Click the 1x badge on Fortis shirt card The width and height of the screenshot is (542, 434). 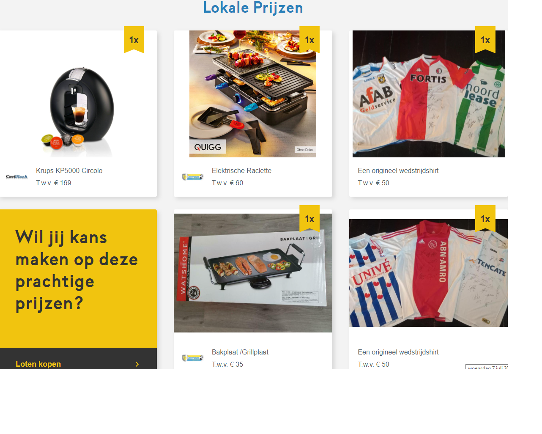485,40
